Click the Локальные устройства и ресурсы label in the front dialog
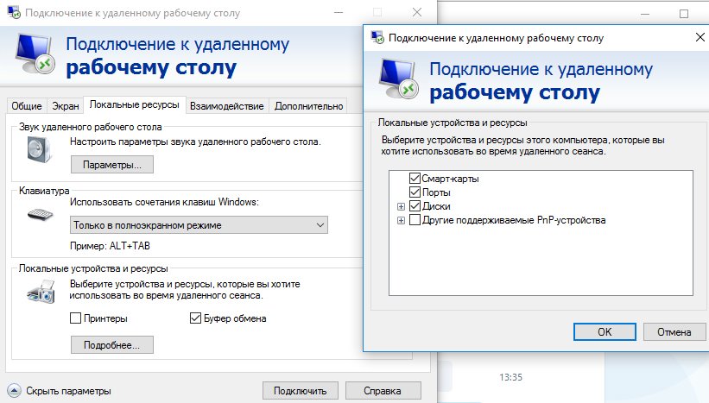709x403 pixels. [453, 123]
